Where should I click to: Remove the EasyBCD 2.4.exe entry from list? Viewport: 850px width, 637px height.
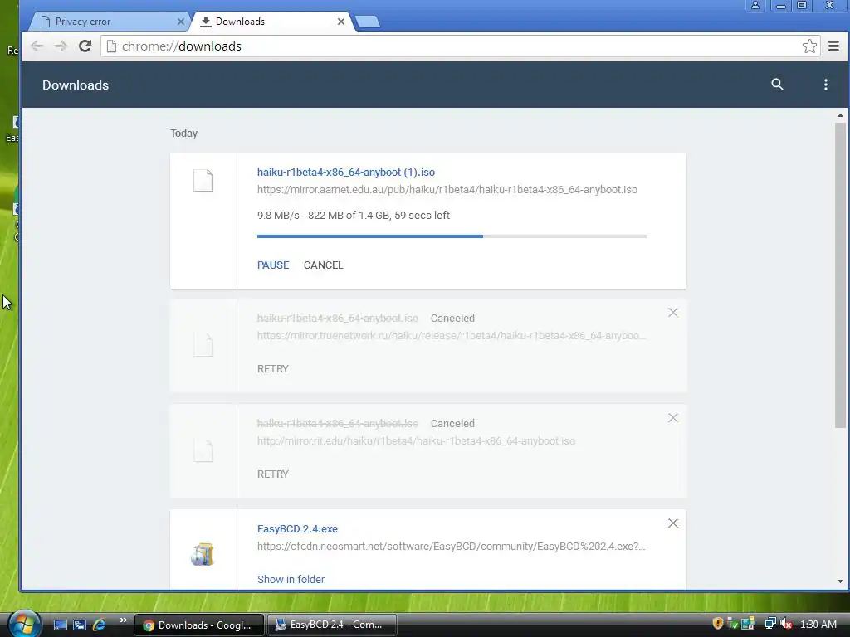coord(672,523)
